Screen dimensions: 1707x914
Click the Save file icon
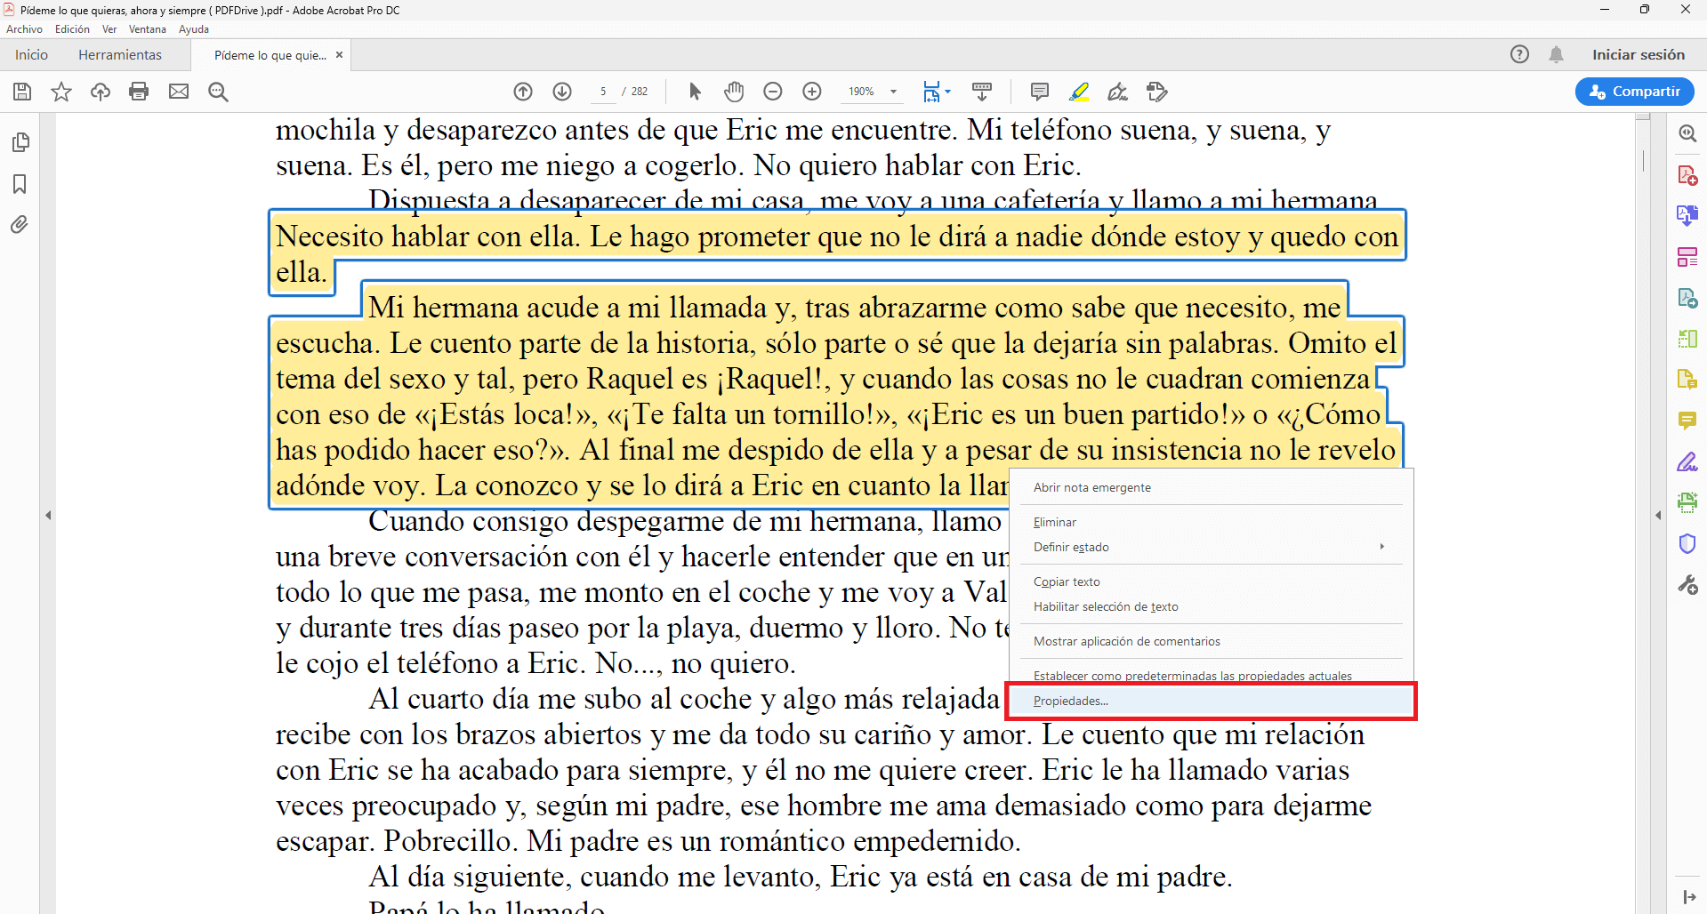tap(22, 92)
